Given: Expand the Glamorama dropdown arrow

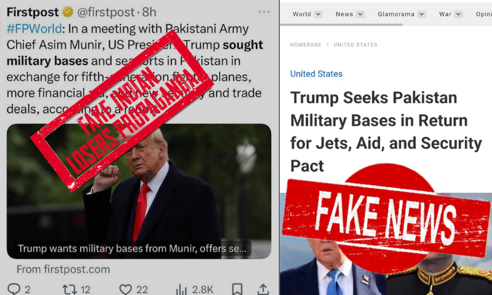Looking at the screenshot, I should (422, 14).
